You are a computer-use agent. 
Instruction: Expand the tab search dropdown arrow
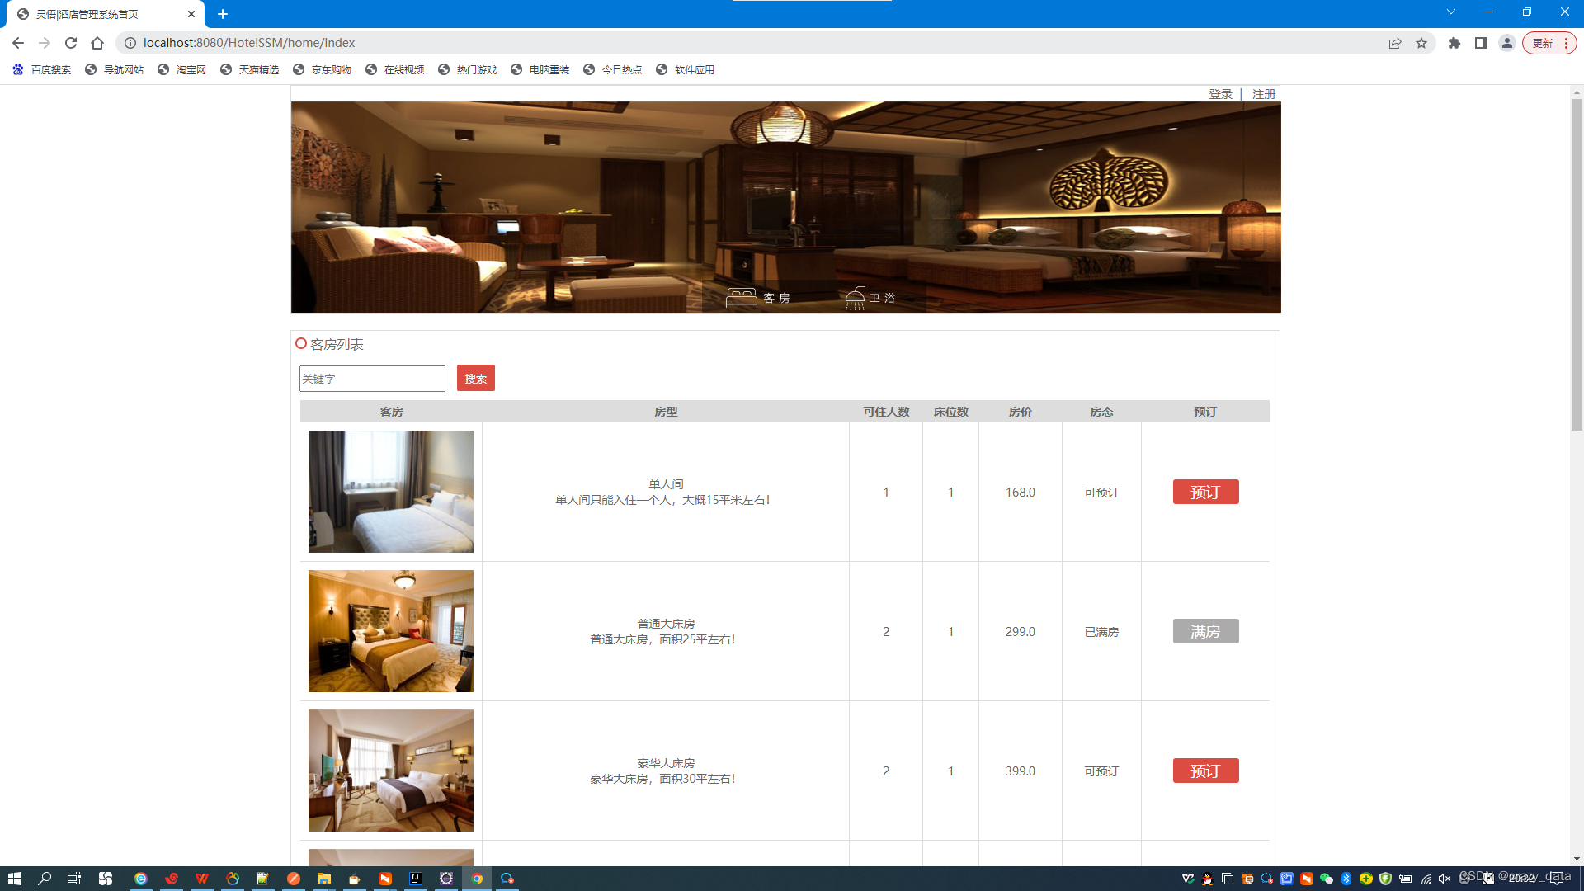point(1451,12)
